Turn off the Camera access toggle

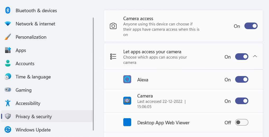[251, 26]
